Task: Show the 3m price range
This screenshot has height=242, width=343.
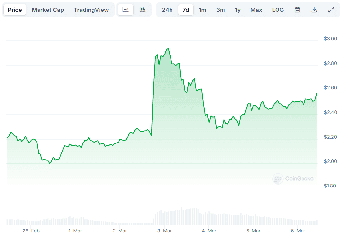Action: coord(221,10)
